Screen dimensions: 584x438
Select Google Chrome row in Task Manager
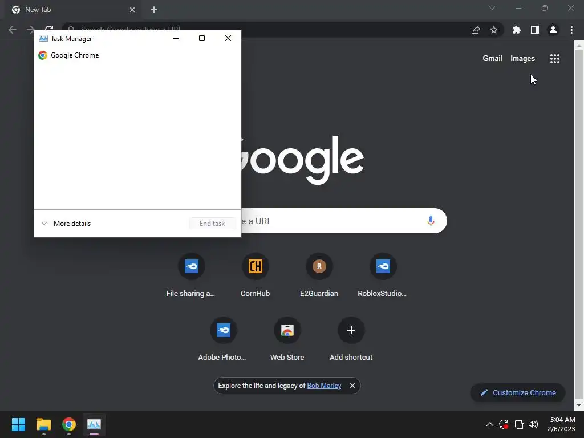(x=137, y=55)
